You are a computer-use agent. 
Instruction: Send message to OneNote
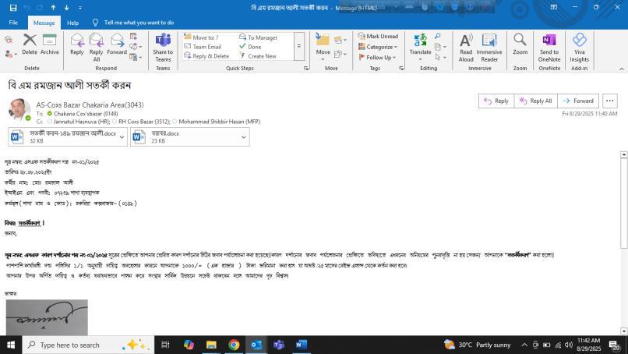549,45
